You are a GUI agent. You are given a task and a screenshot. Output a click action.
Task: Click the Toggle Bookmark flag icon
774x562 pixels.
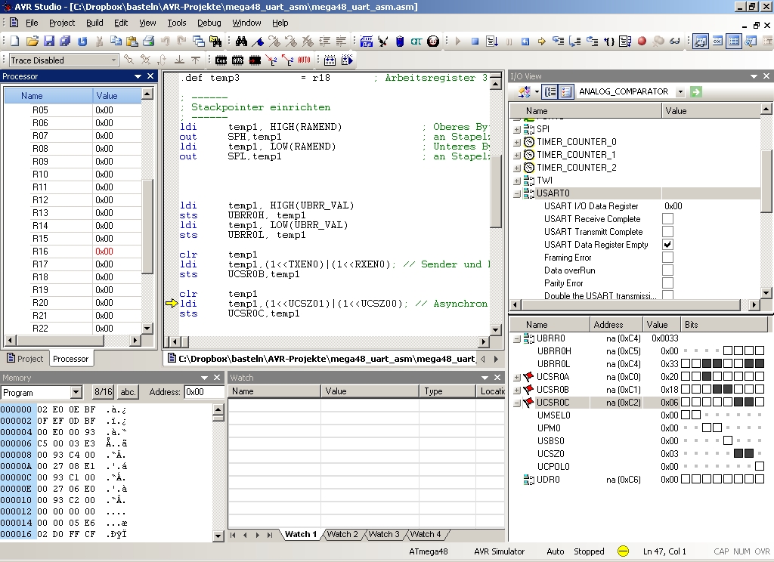pos(259,42)
